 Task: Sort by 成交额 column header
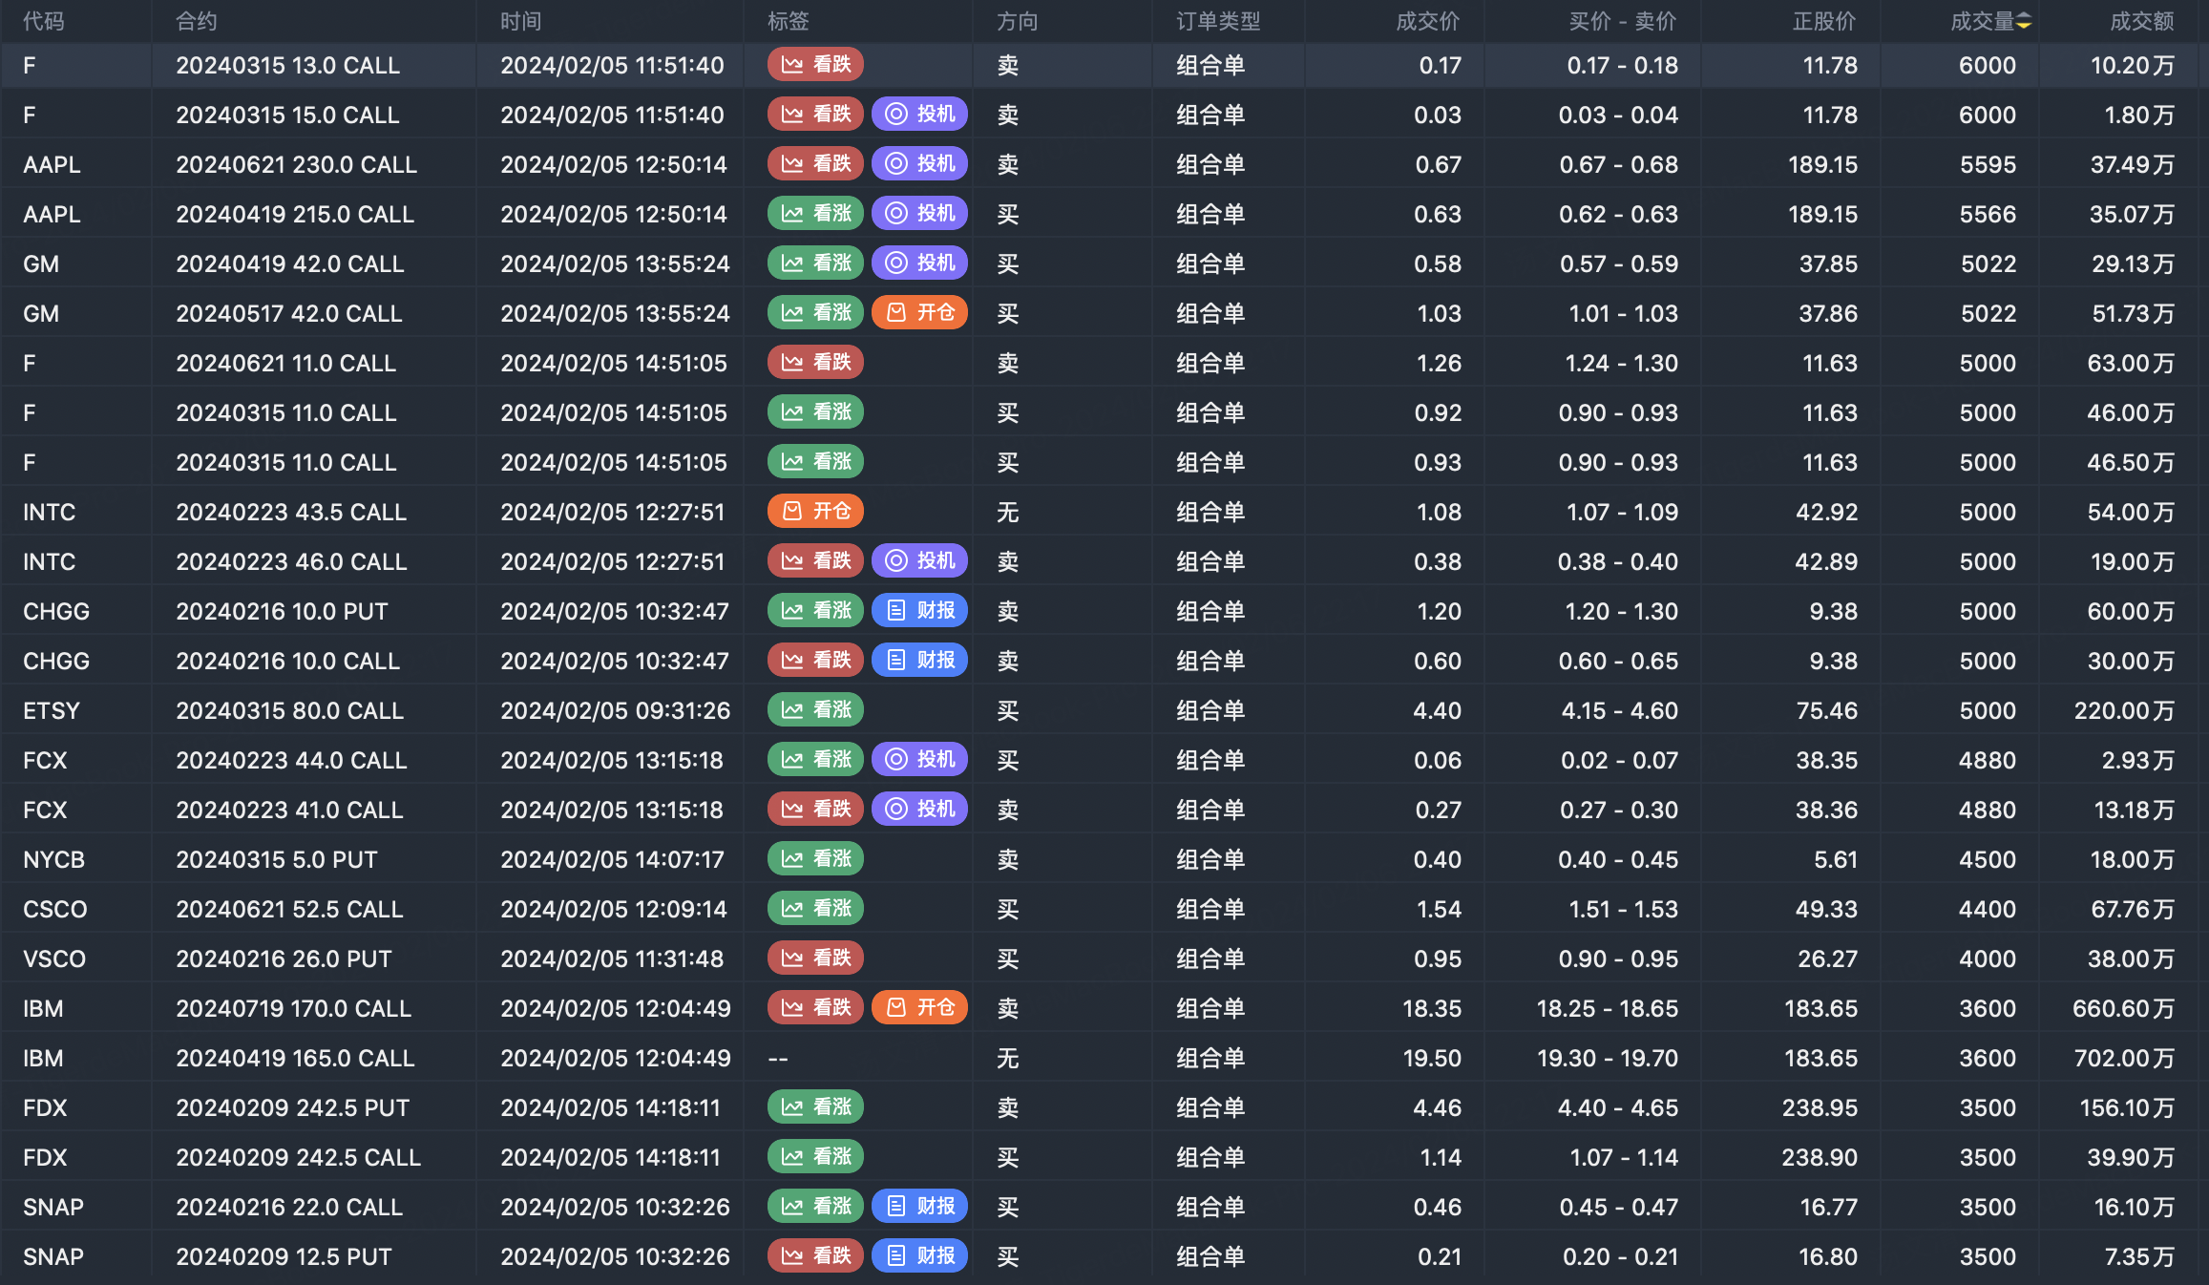2140,22
